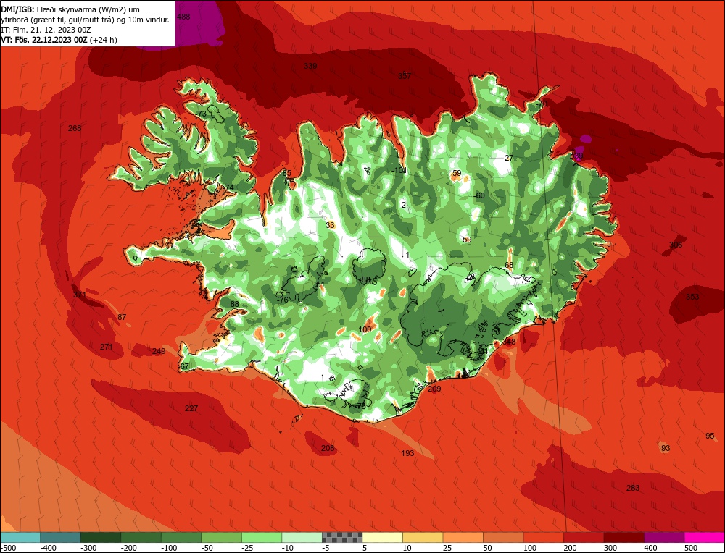Click the 'VT: Fös. 22.12.2023 00Z' line
This screenshot has height=553, width=725.
(x=59, y=40)
